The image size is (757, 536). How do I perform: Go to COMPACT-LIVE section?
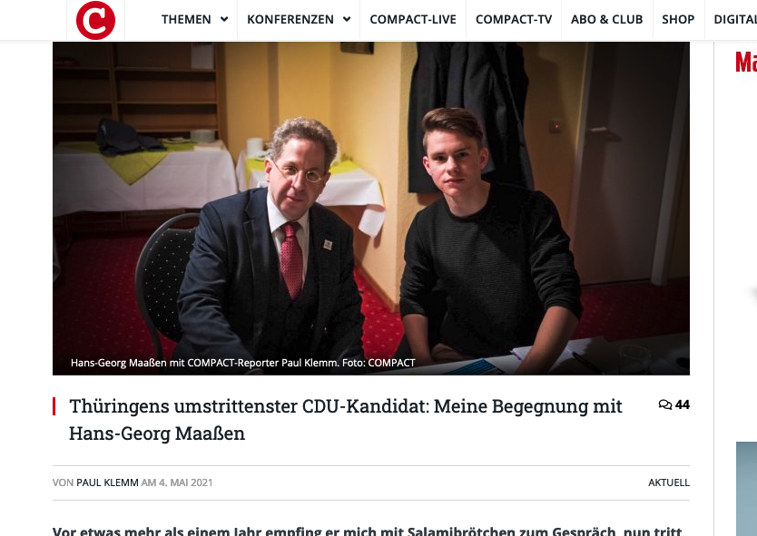tap(413, 19)
